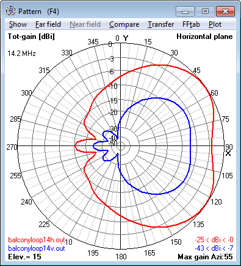The image size is (241, 266).
Task: Click the 180 degree azimuth label
Action: pyautogui.click(x=121, y=257)
